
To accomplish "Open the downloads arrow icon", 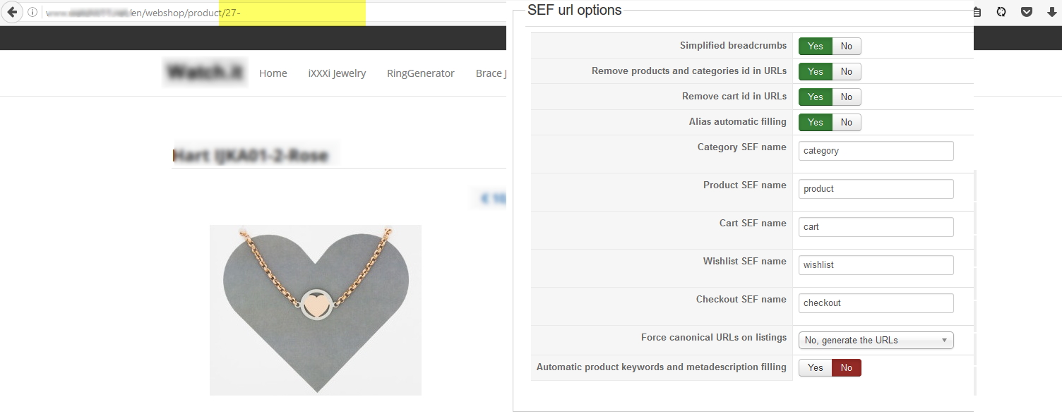I will pyautogui.click(x=1051, y=12).
